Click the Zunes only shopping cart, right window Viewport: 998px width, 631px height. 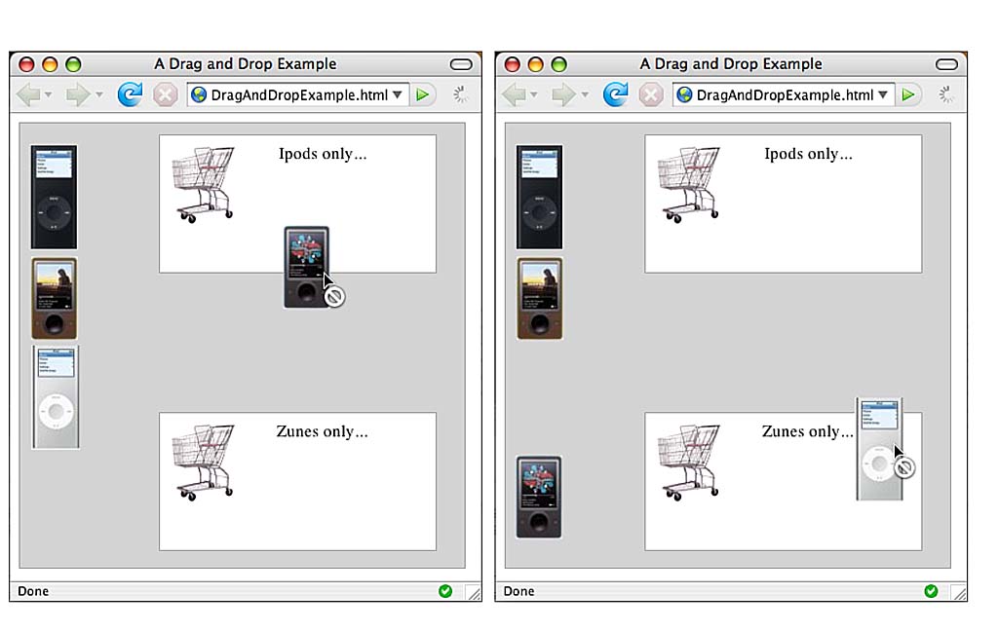pyautogui.click(x=689, y=463)
